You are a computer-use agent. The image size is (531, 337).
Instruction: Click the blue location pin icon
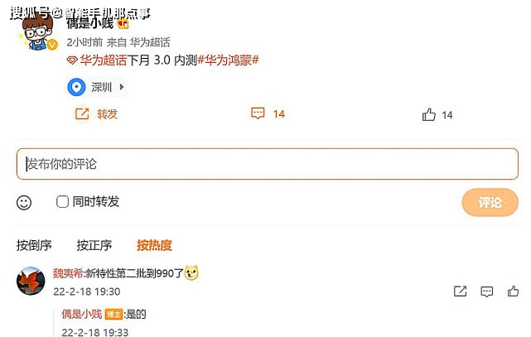(x=76, y=87)
